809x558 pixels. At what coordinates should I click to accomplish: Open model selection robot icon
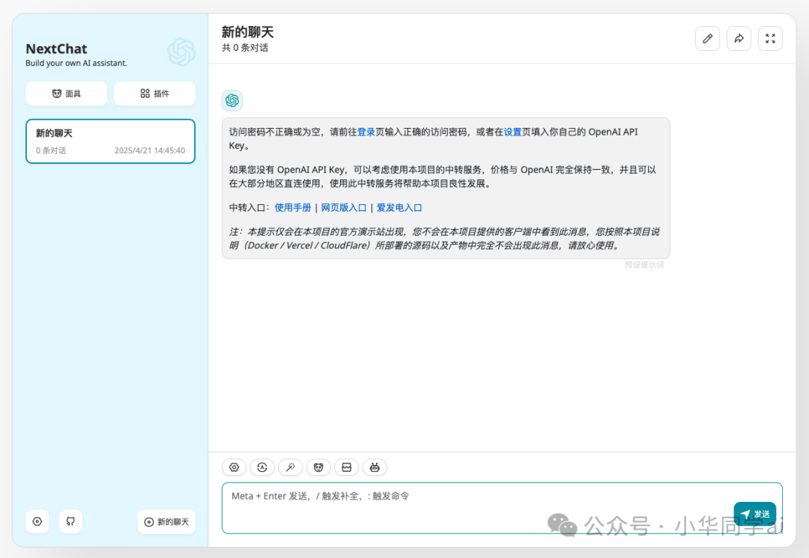pyautogui.click(x=375, y=467)
